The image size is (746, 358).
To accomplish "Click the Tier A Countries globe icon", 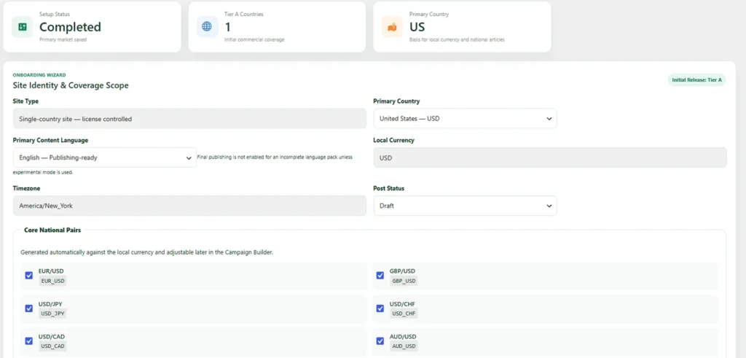I will [207, 27].
